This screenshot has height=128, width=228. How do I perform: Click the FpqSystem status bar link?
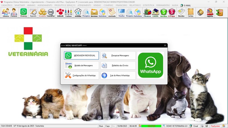pyautogui.click(x=215, y=126)
